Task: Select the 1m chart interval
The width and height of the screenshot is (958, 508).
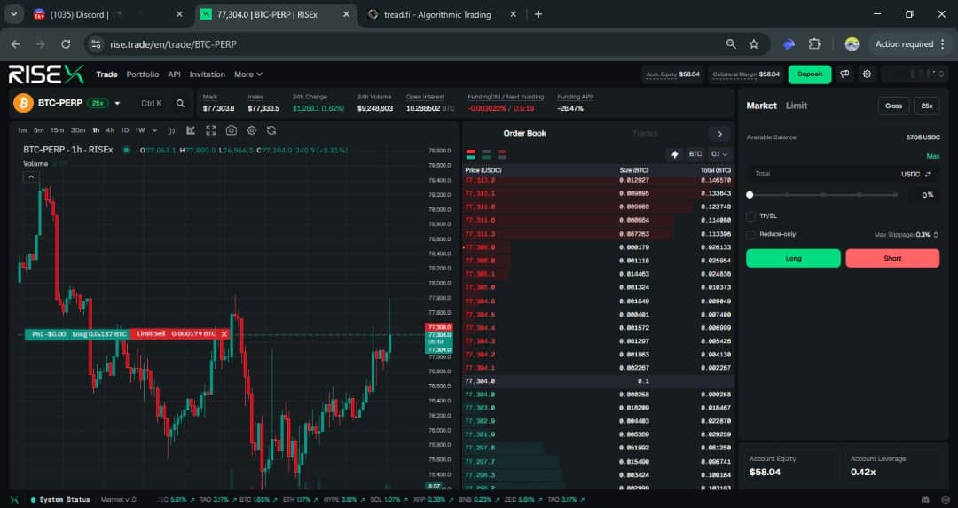Action: pos(22,130)
